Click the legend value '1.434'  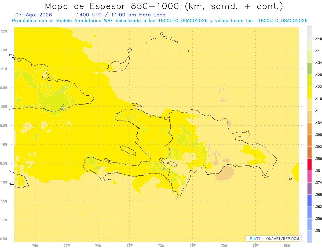tap(318, 63)
